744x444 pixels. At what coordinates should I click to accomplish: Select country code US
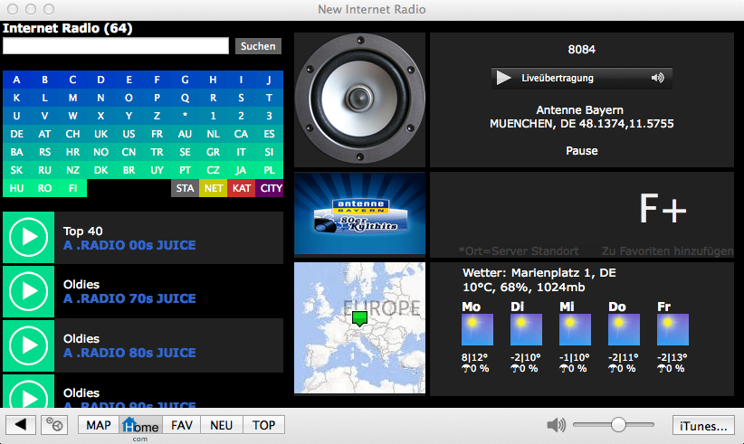(x=129, y=134)
